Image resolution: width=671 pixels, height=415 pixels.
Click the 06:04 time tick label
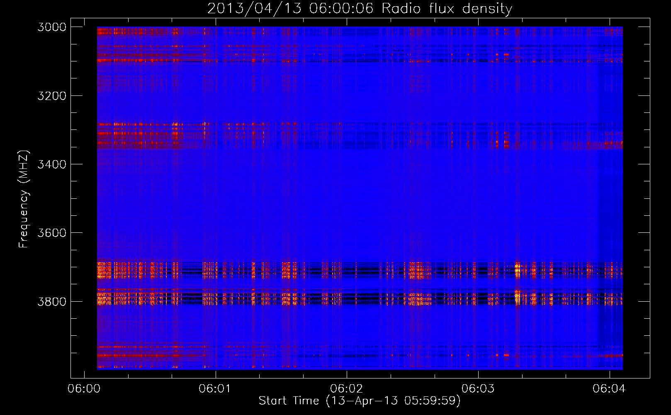[609, 388]
